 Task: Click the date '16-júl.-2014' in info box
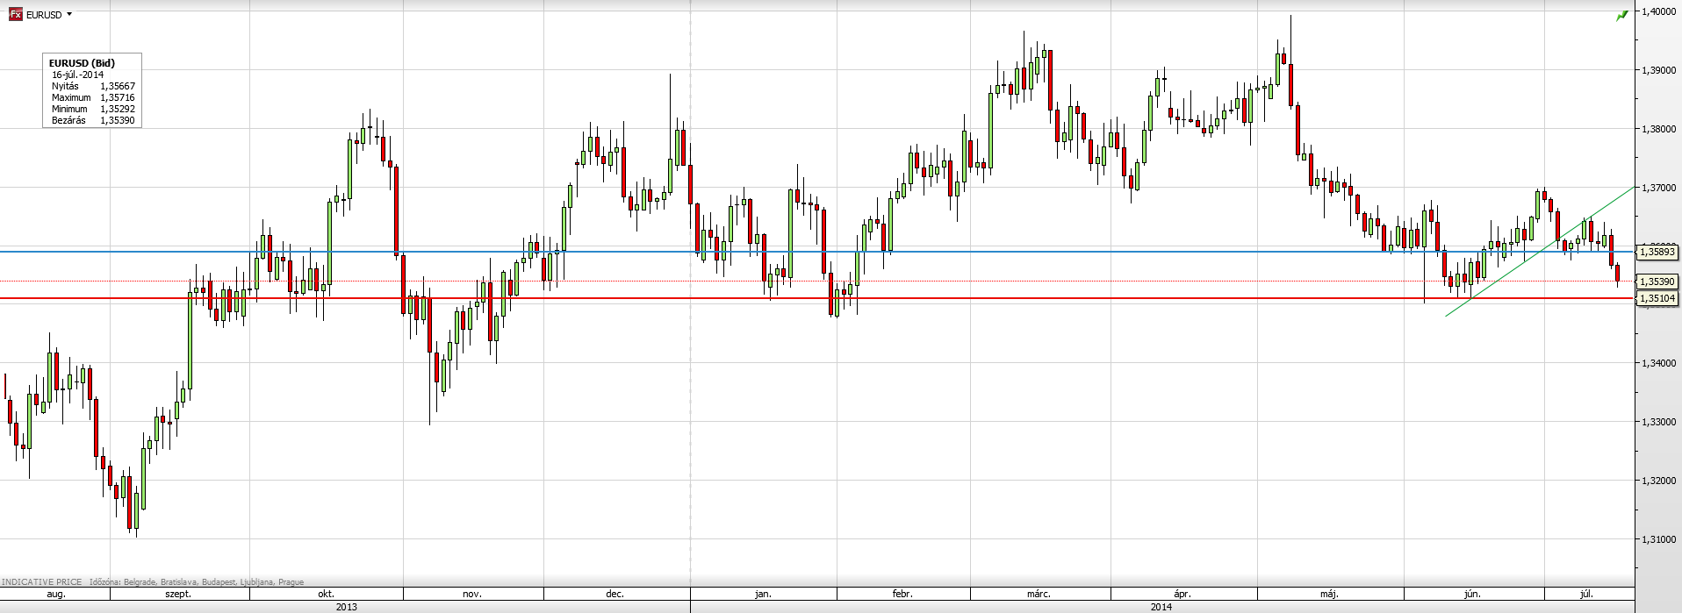[77, 75]
